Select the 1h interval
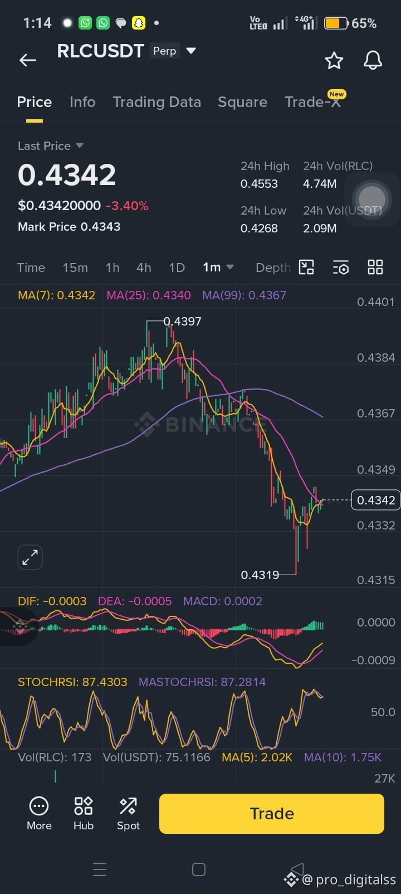This screenshot has height=894, width=401. point(113,268)
